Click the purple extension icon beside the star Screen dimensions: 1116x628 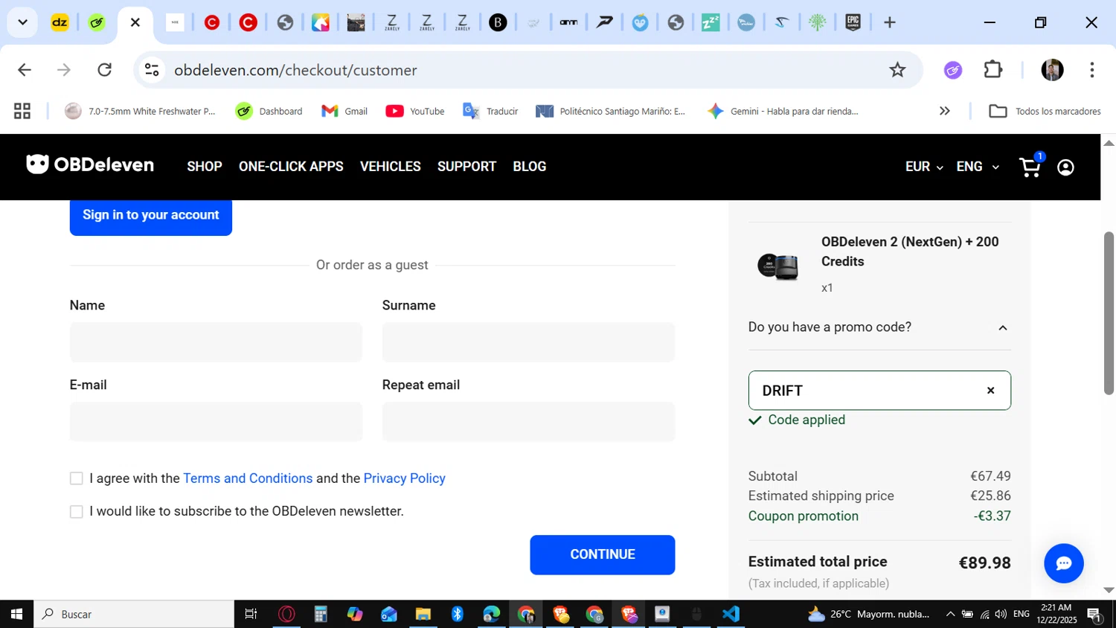(953, 70)
